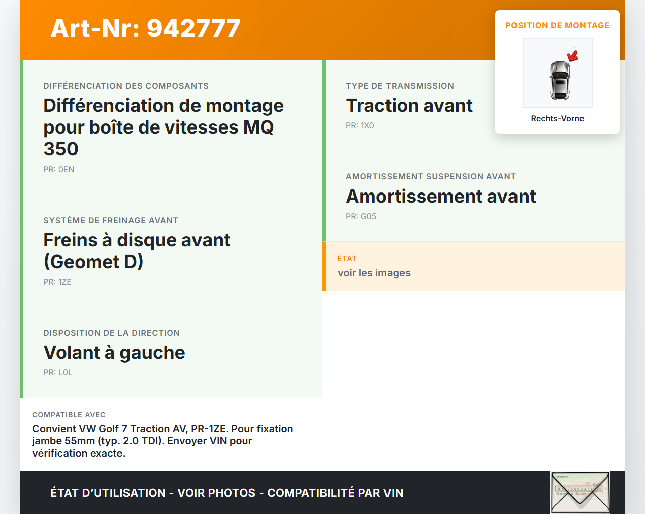Screen dimensions: 645x515
Task: Open the VIN envelope icon in footer
Action: coord(580,492)
